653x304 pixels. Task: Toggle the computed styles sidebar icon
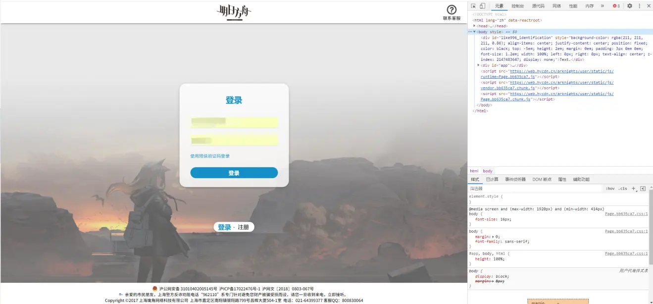point(643,189)
